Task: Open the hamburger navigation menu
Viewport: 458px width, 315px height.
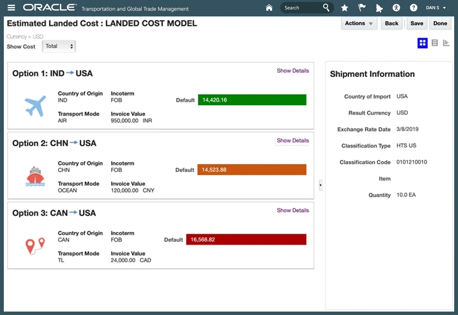Action: click(x=11, y=8)
